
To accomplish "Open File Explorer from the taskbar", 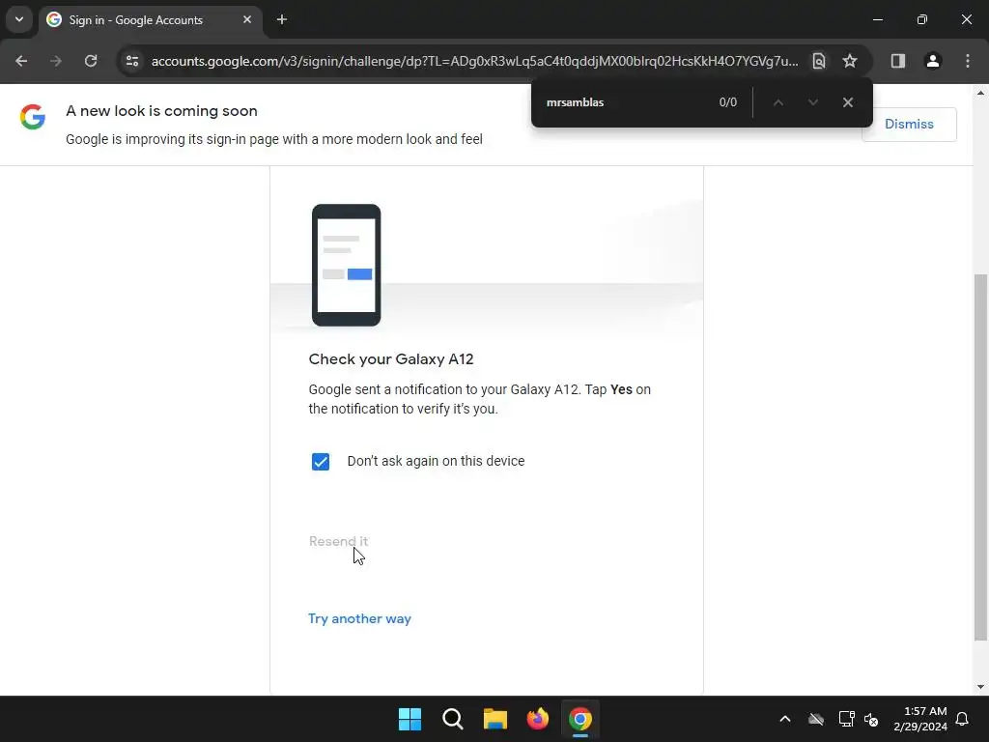I will click(495, 719).
